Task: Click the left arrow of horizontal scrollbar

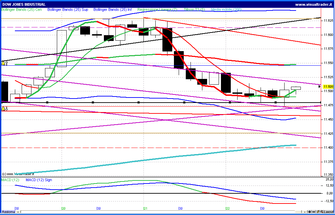Action: [18, 212]
